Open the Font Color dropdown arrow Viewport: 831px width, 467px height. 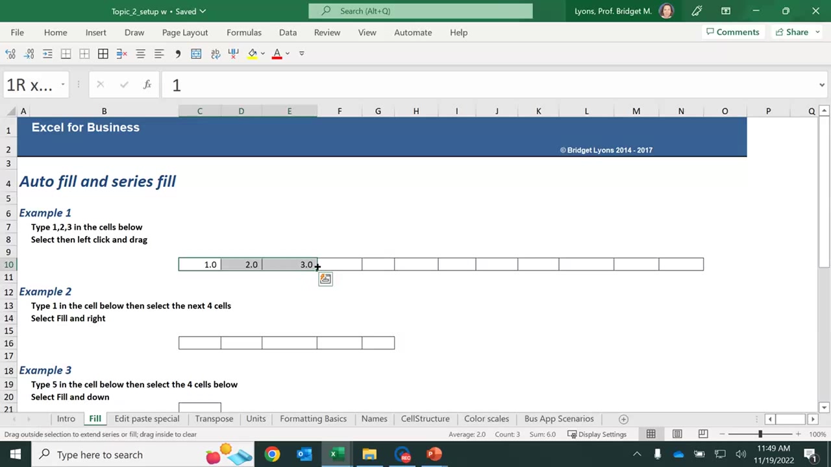click(287, 54)
